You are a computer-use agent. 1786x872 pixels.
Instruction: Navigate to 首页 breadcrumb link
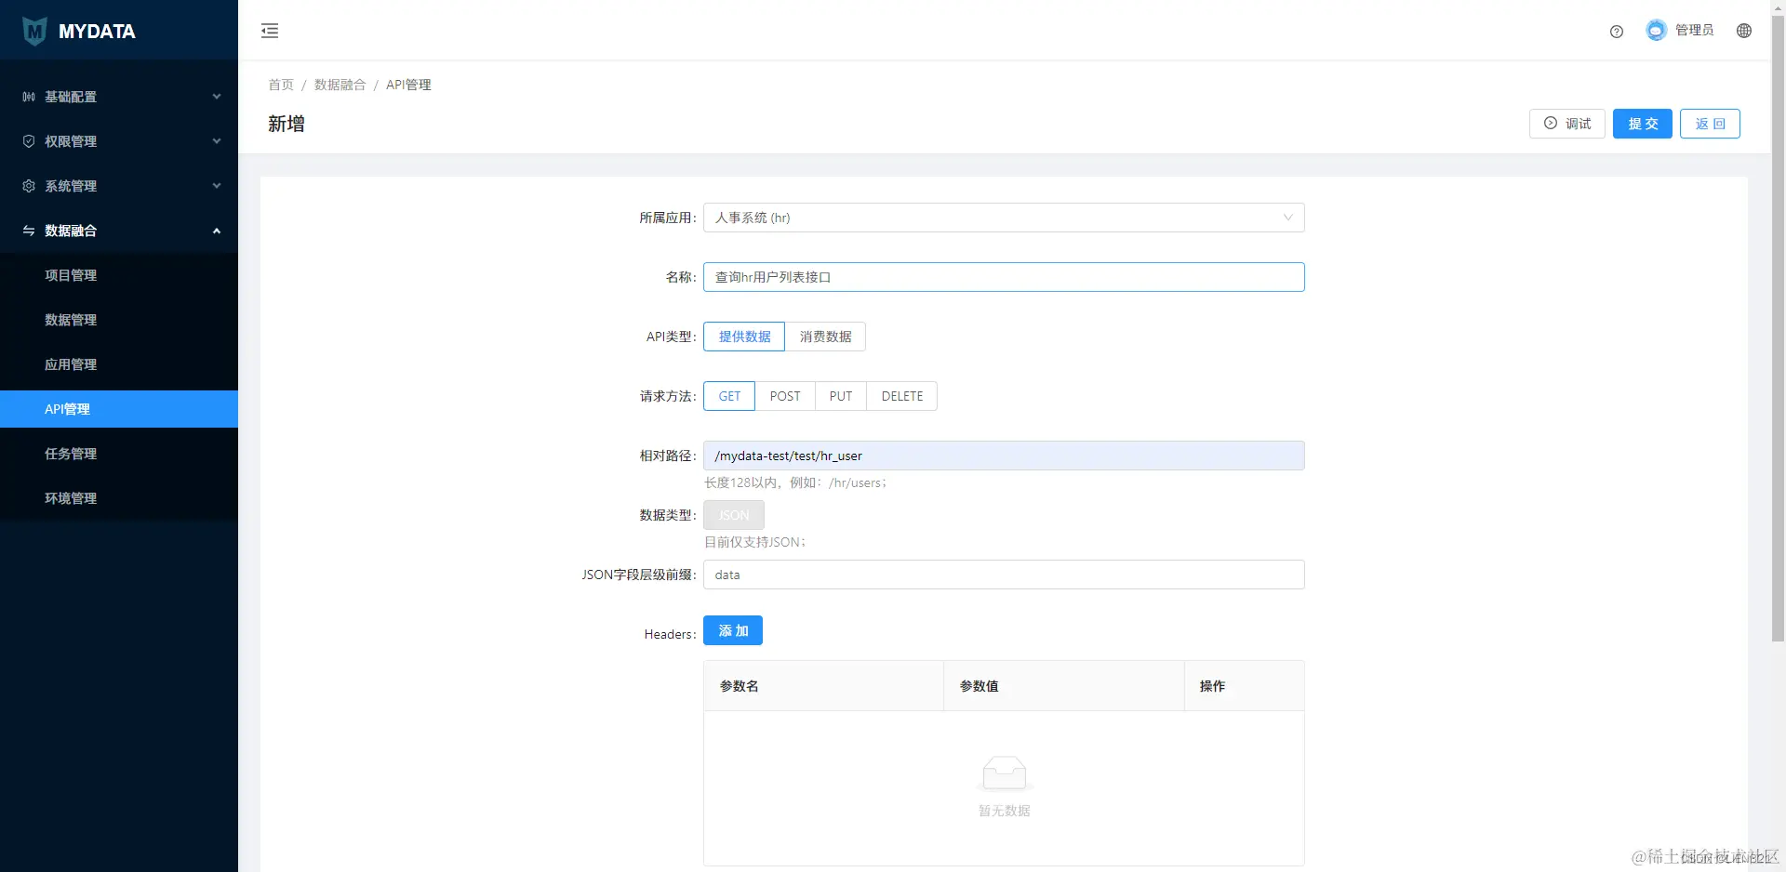[x=280, y=85]
